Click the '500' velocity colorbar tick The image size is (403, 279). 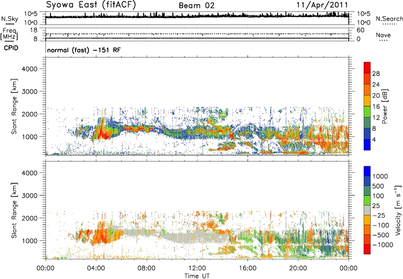pos(379,186)
